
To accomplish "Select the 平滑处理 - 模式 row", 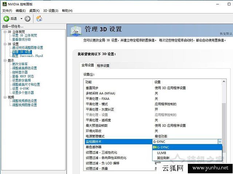I will click(153, 104).
